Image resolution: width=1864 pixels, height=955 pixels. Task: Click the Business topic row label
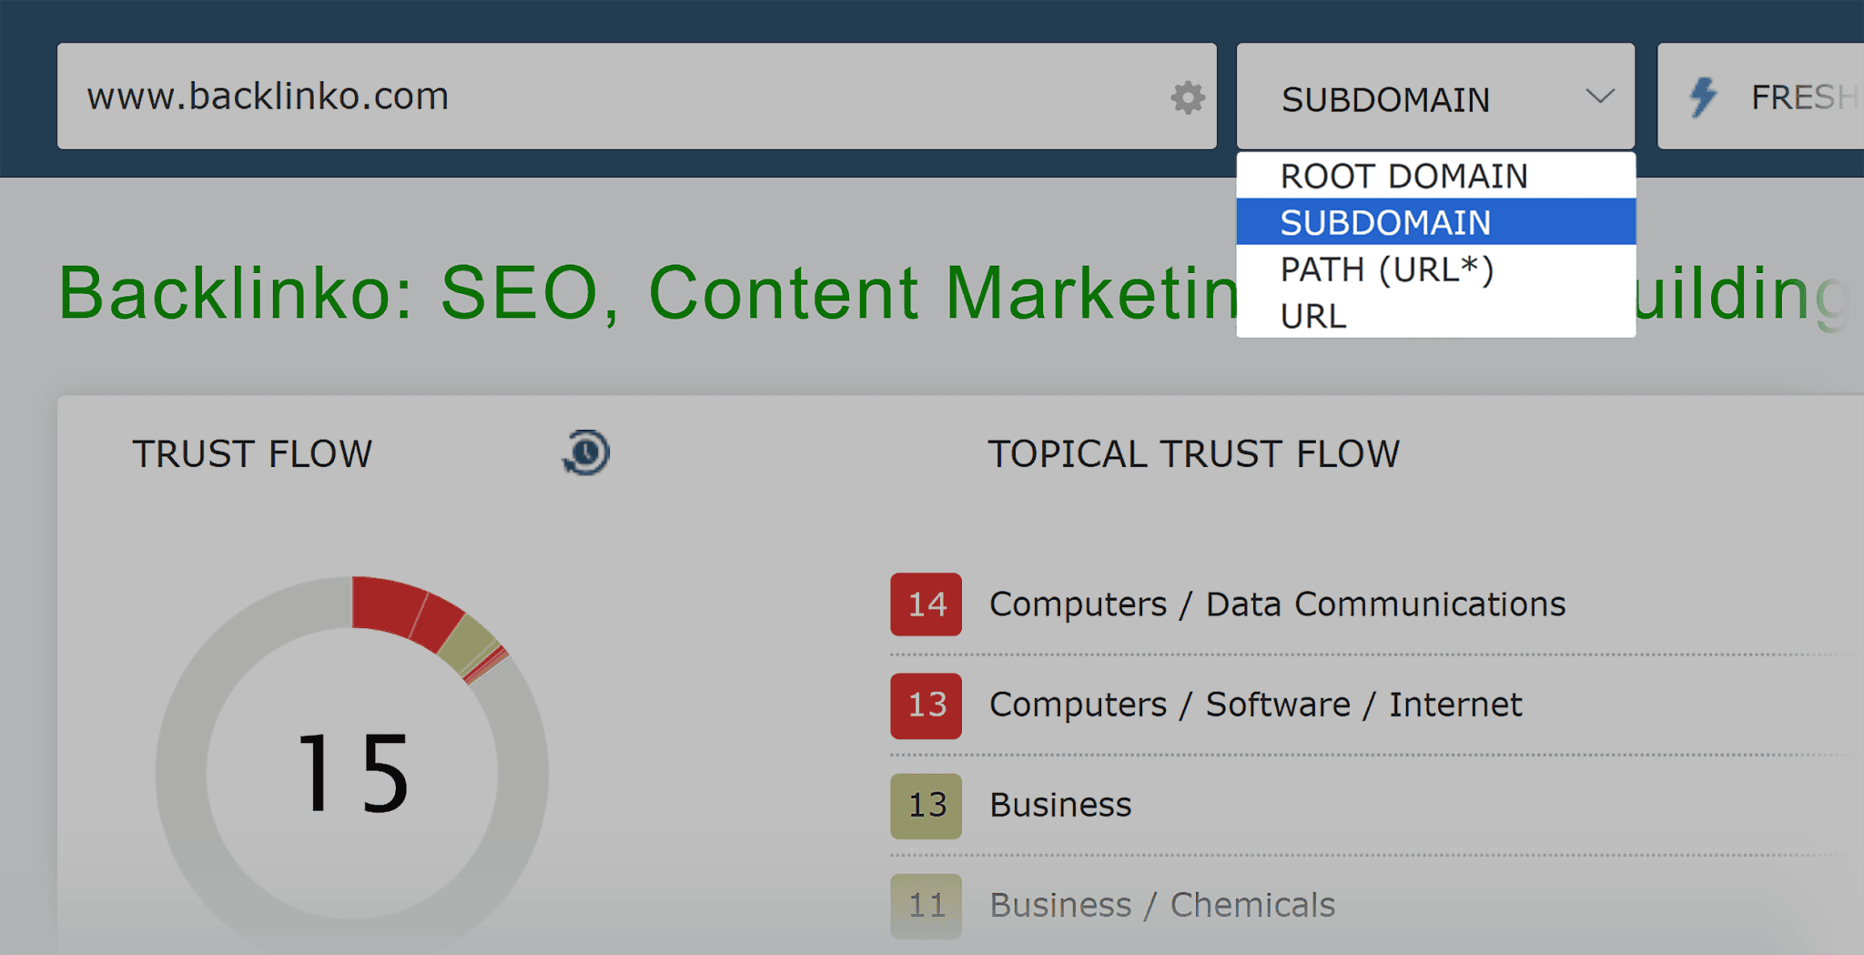[x=1060, y=805]
